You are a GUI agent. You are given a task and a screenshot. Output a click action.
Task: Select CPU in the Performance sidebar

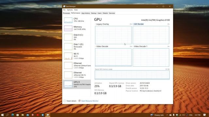(x=77, y=20)
